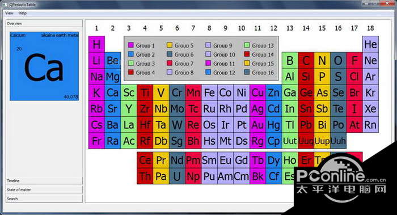Screen dimensions: 397x215
Task: Pick the Lithium (Li) cell
Action: coord(96,61)
